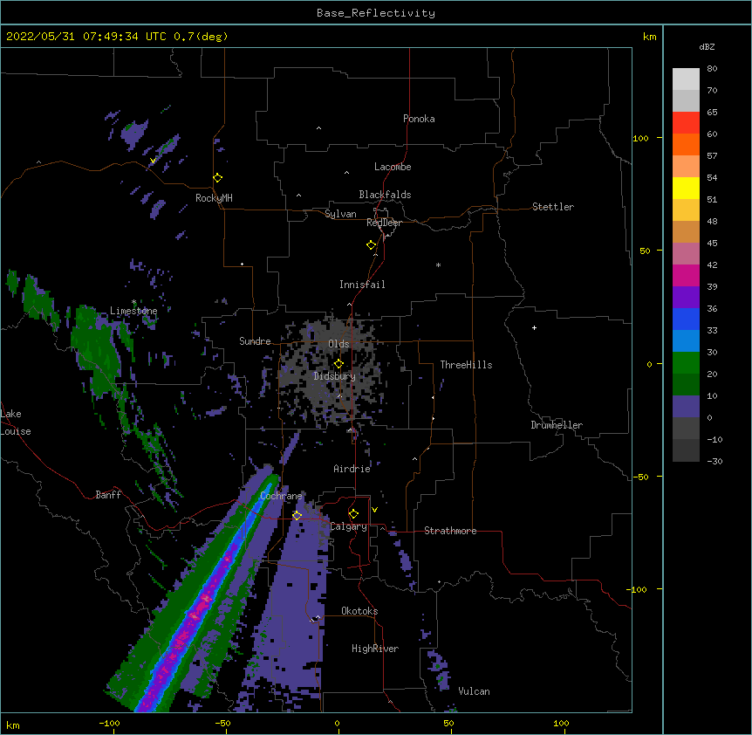Click the Olds town label
The height and width of the screenshot is (735, 752).
coord(338,344)
